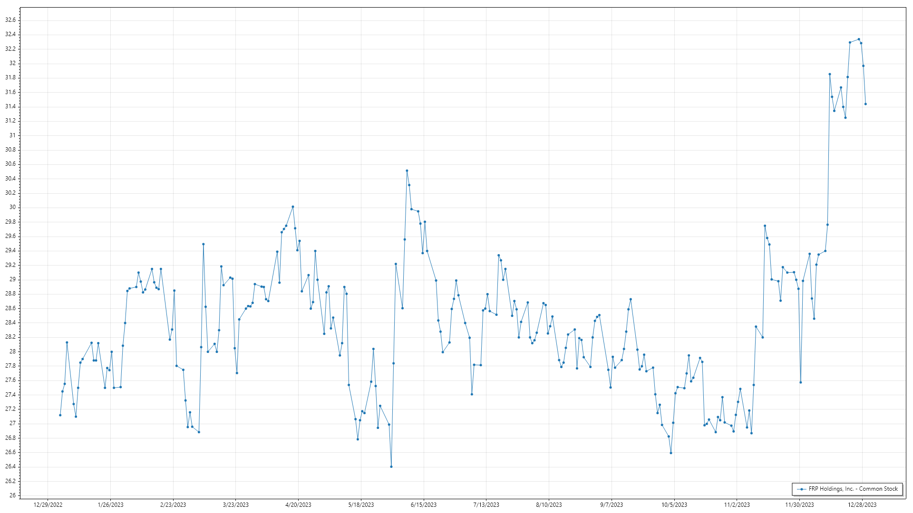Click the 26 y-axis value label
913x513 pixels.
click(x=12, y=495)
